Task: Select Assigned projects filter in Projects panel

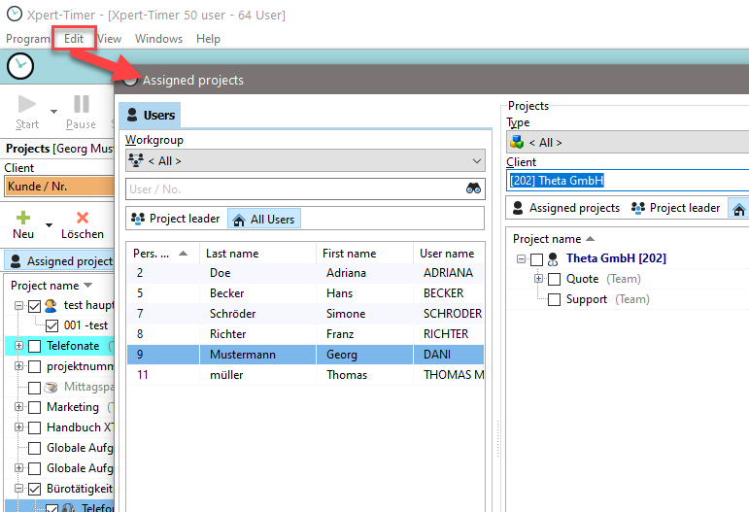Action: (565, 208)
